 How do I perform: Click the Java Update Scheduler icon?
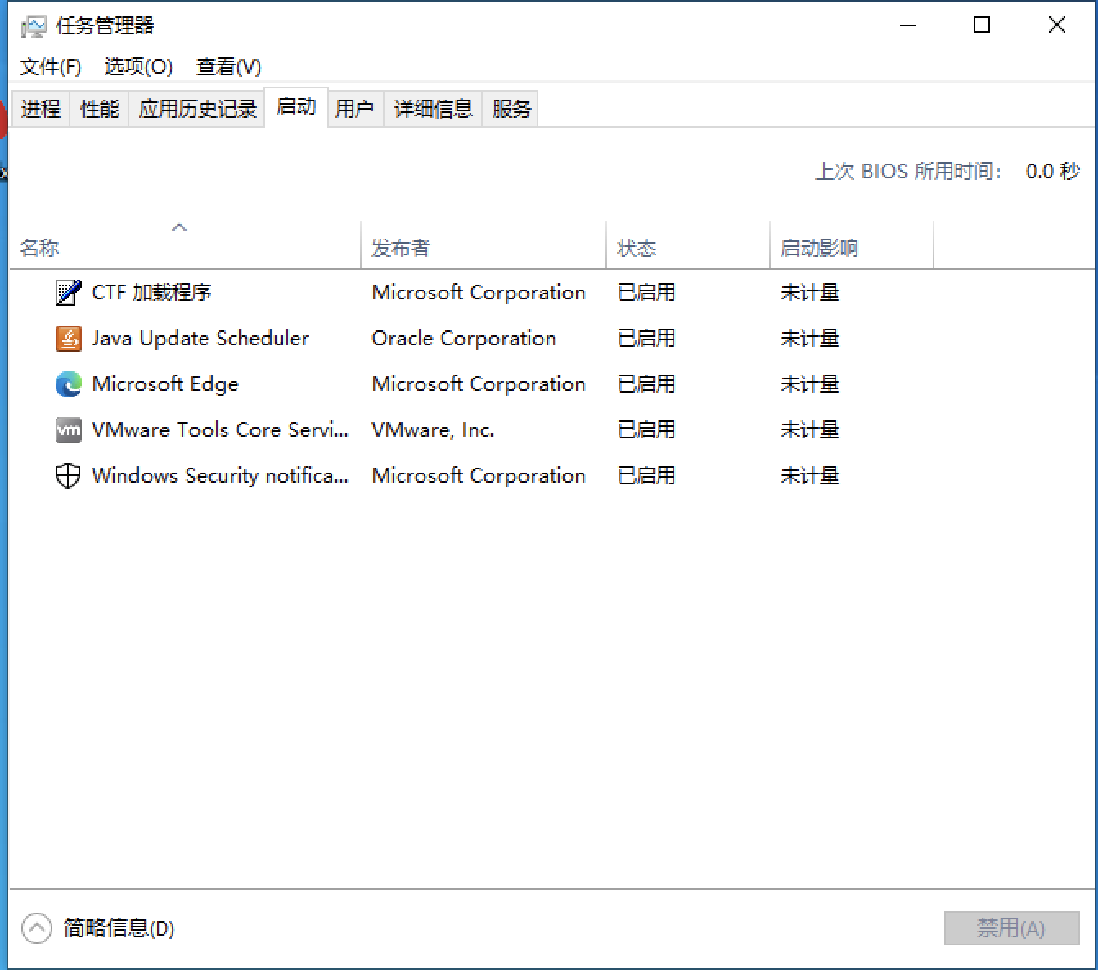tap(68, 338)
